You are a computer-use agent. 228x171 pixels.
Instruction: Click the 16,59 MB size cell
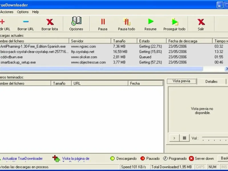point(120,52)
